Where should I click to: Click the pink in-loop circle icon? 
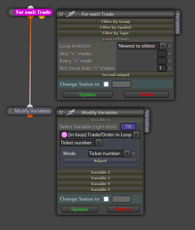[x=64, y=135]
